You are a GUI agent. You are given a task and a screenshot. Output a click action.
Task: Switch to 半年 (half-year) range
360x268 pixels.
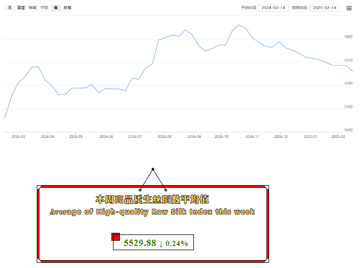tap(33, 8)
